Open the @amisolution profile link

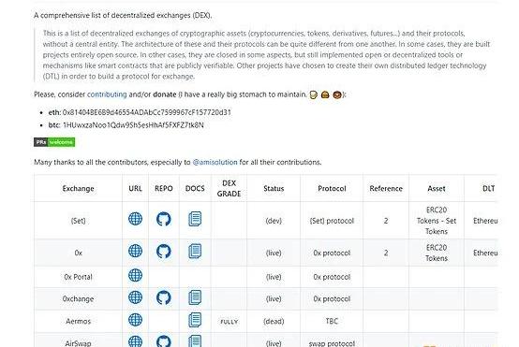(215, 162)
